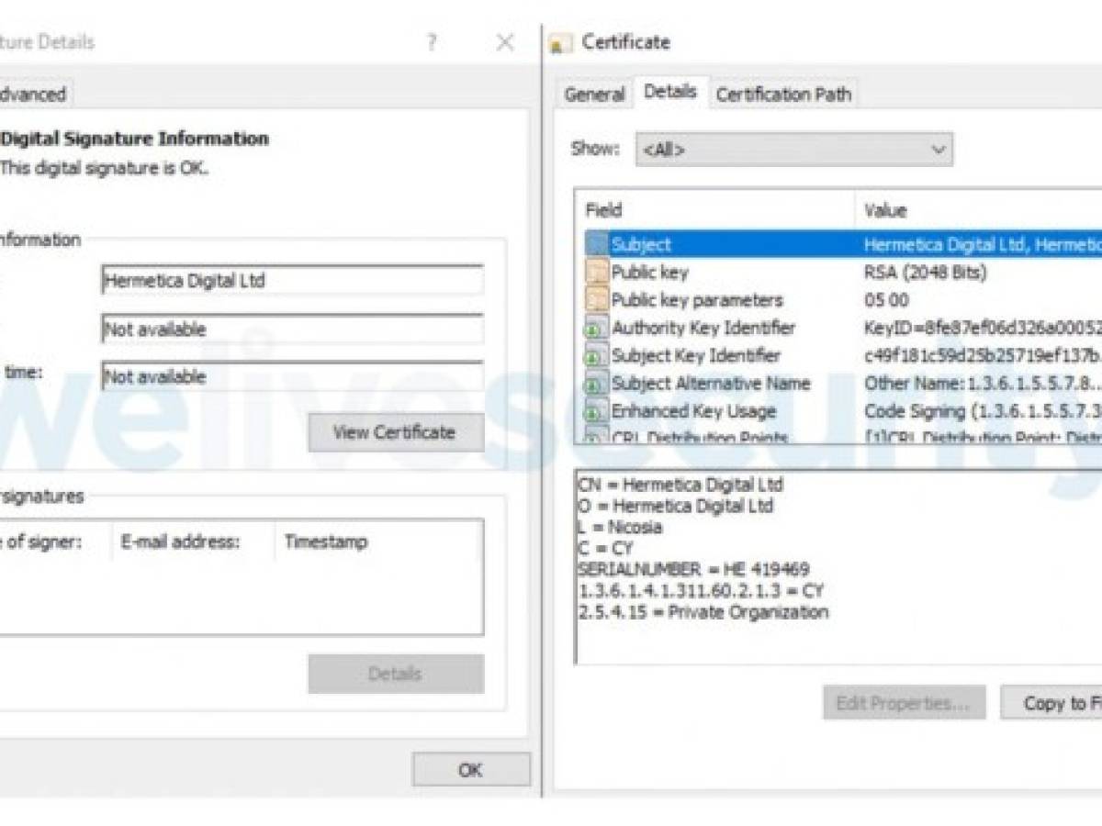This screenshot has width=1102, height=826.
Task: Click the E-mail address column header
Action: pos(192,541)
